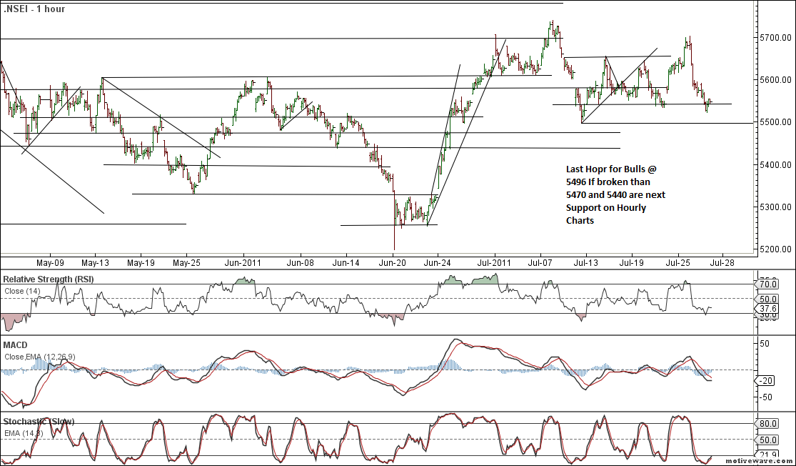Select the MACD panel title

point(18,345)
